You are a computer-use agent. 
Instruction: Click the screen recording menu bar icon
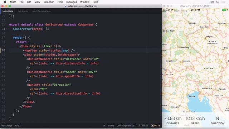click(x=212, y=2)
